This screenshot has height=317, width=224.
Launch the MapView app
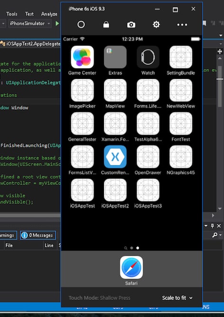tap(115, 90)
